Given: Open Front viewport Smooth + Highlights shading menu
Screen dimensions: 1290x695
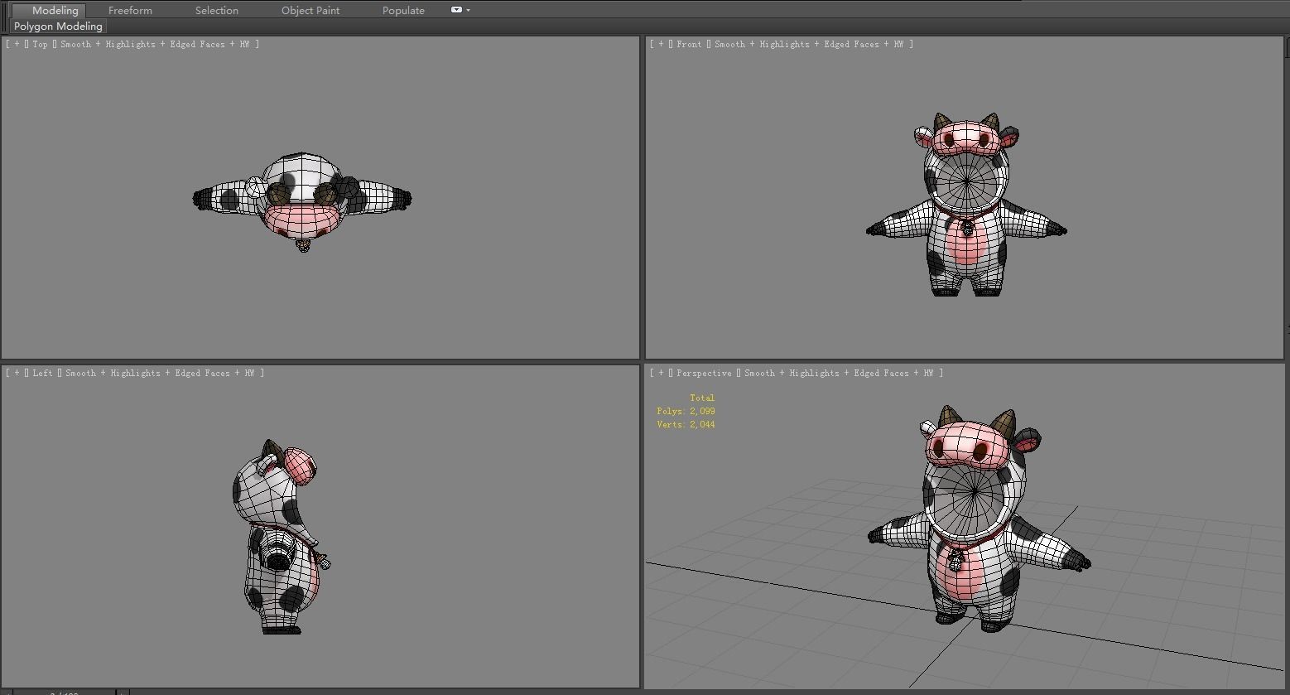Looking at the screenshot, I should coord(812,44).
